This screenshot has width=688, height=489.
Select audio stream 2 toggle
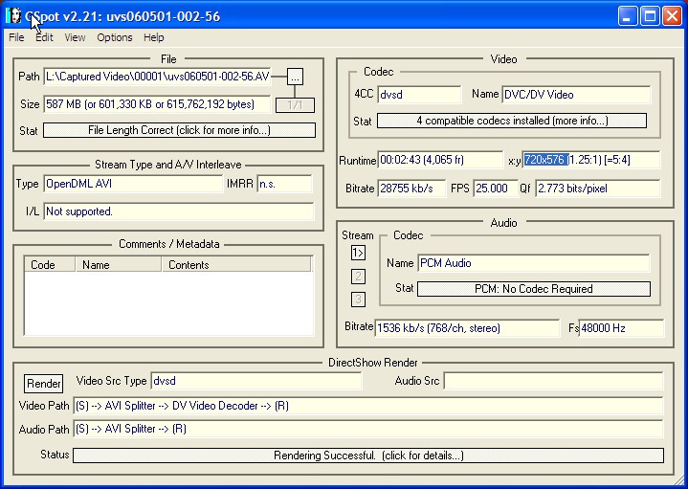coord(358,277)
